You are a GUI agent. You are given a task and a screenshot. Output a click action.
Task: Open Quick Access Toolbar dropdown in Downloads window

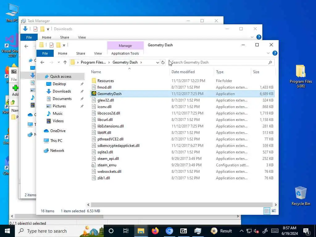[48, 29]
